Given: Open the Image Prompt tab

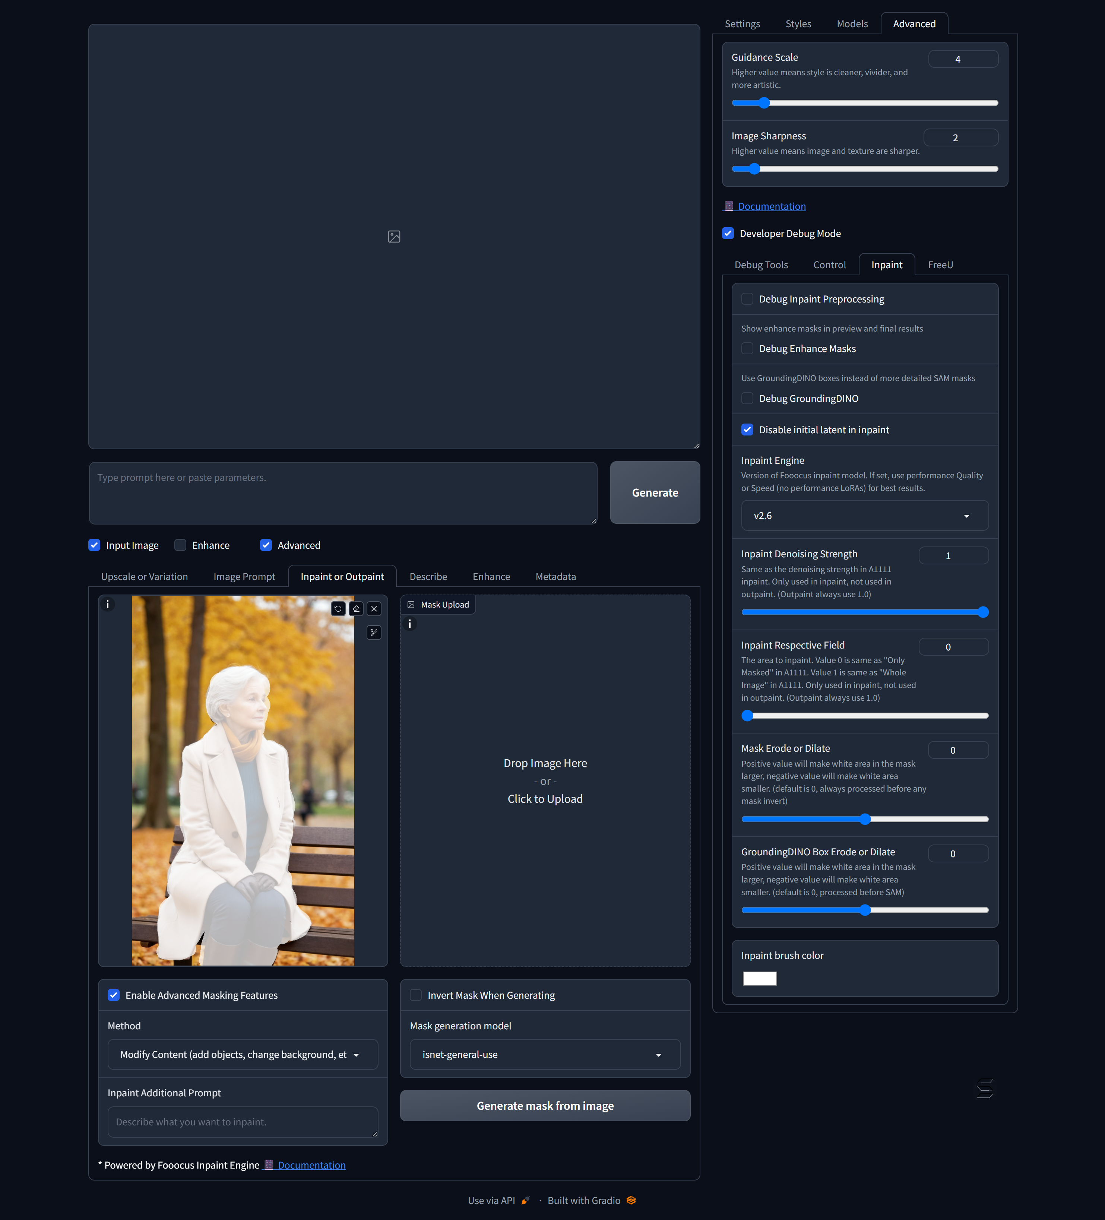Looking at the screenshot, I should point(244,577).
